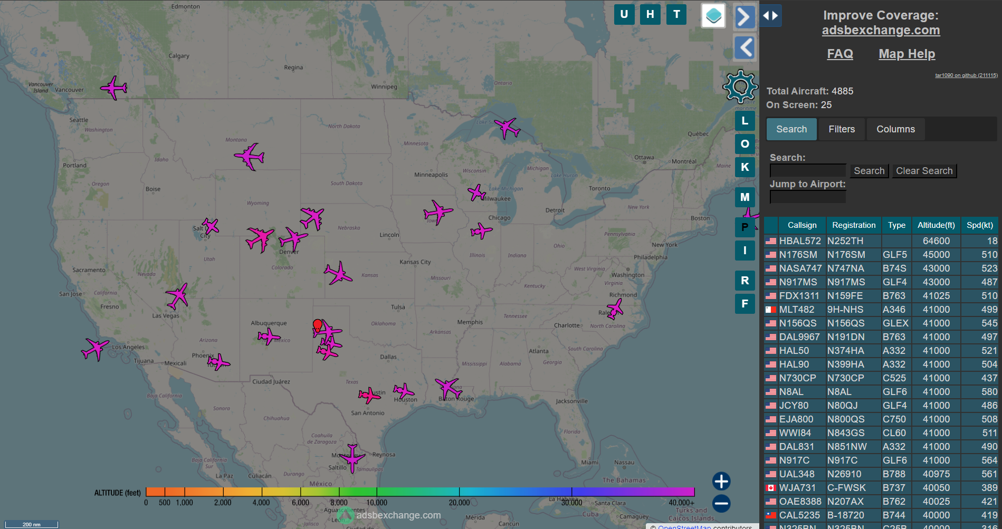
Task: Select the FDX1311 aircraft row
Action: pyautogui.click(x=881, y=296)
